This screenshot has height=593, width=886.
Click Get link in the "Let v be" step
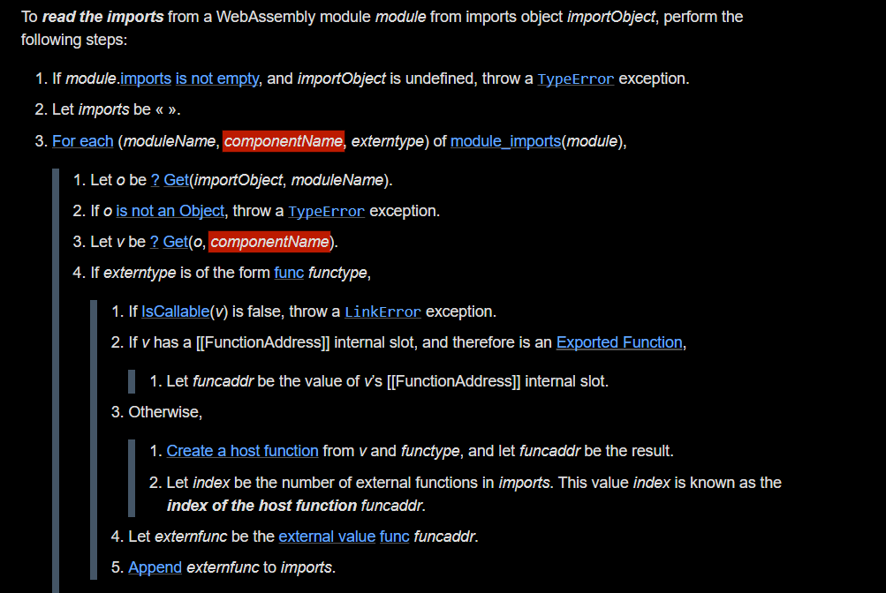(176, 242)
